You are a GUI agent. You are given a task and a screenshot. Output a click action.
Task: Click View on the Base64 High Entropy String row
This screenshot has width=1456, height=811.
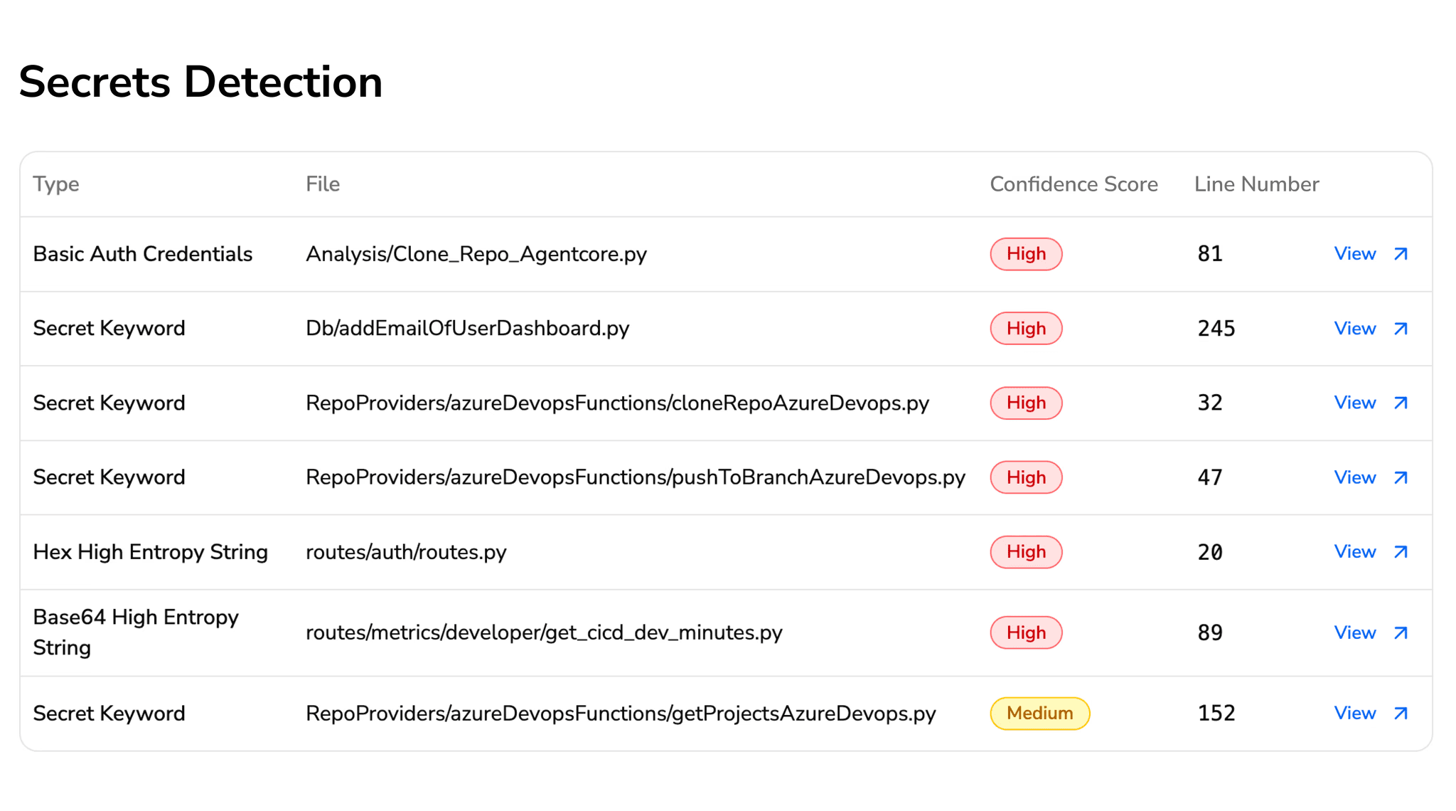pos(1355,632)
